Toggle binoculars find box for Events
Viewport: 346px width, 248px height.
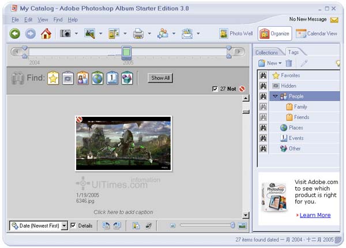(263, 138)
